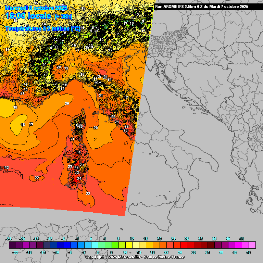Click the 20 label between Corsica and Italy
Viewport: 263px width, 263px height.
[x=96, y=128]
